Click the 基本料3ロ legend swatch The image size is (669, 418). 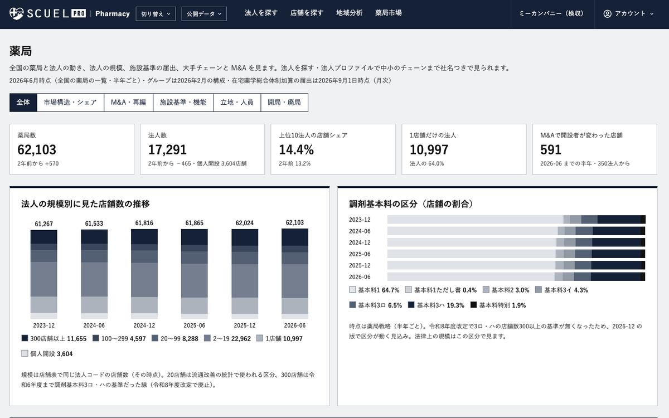coord(352,305)
